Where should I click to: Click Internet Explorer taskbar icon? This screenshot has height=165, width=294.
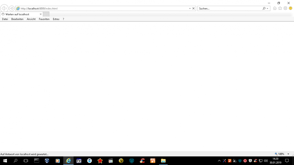[x=68, y=161]
